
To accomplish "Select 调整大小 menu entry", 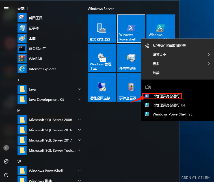I will pyautogui.click(x=178, y=55).
